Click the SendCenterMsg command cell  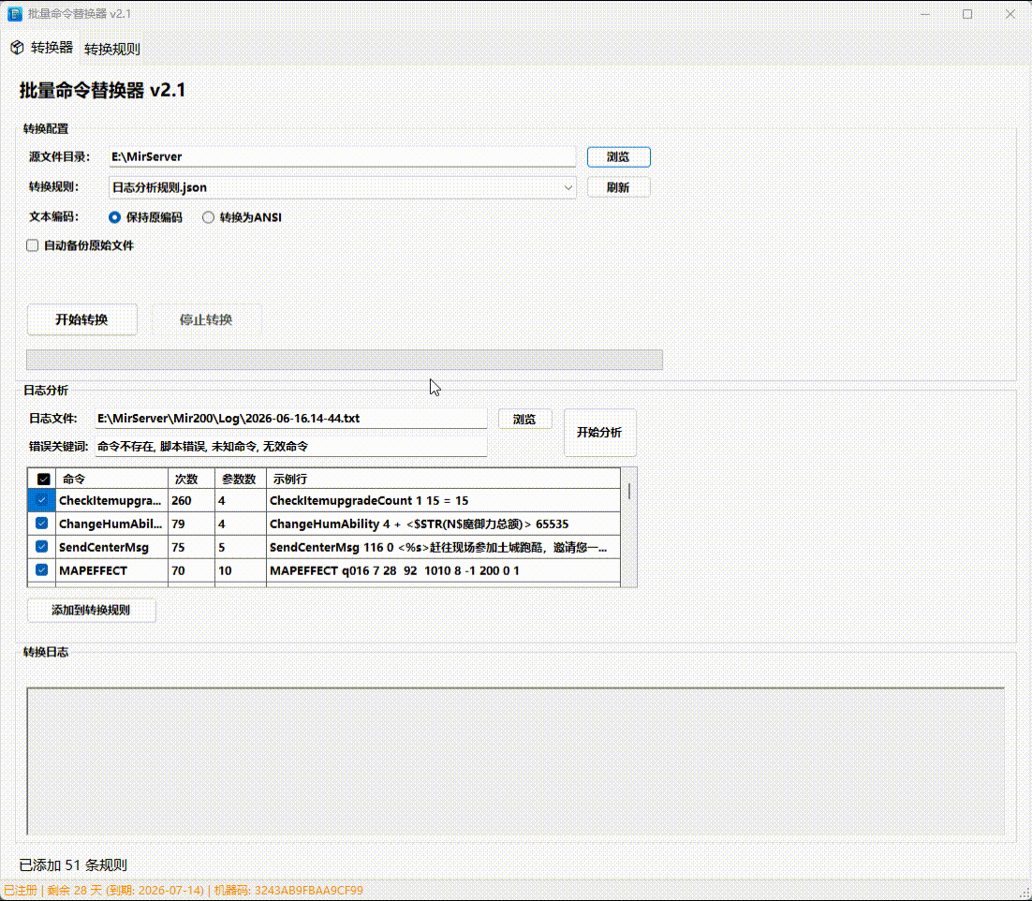click(111, 548)
